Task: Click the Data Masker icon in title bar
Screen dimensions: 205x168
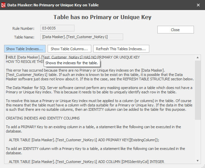Action: (4, 5)
